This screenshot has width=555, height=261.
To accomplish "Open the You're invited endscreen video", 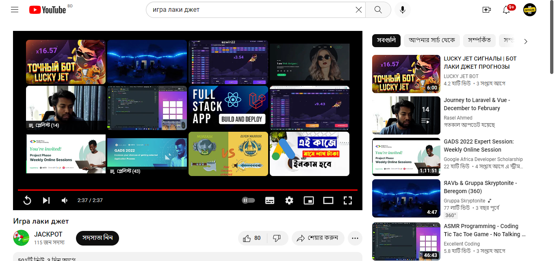I will pos(66,154).
